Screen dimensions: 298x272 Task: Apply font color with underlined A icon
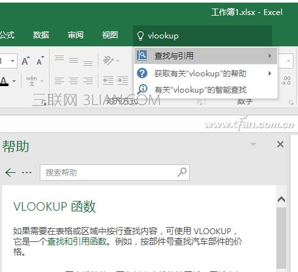click(4, 81)
